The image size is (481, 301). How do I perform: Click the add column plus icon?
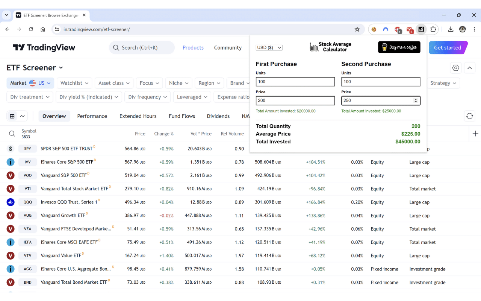[475, 134]
